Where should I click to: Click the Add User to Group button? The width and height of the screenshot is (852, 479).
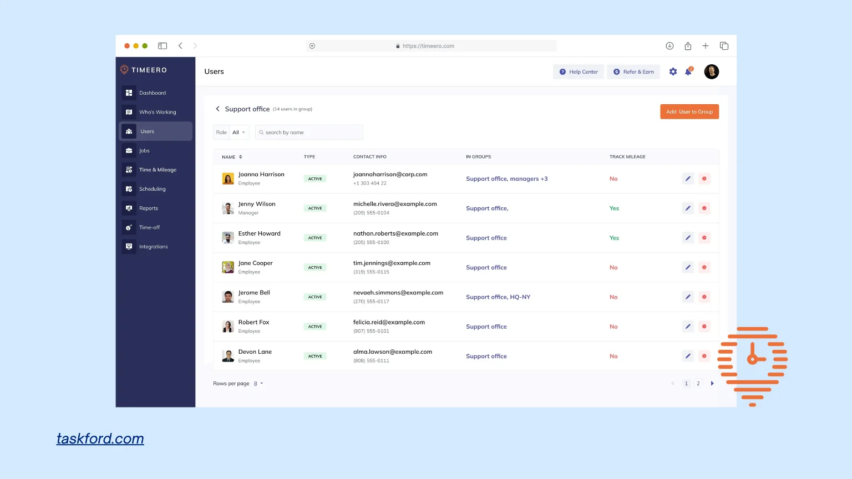(689, 112)
